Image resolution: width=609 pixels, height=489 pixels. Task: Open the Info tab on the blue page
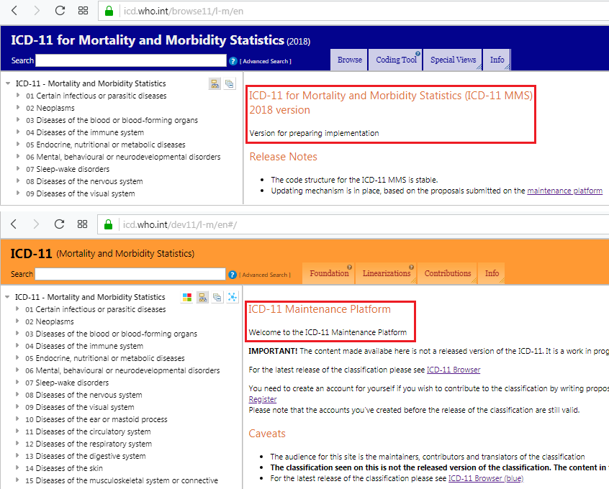(497, 60)
